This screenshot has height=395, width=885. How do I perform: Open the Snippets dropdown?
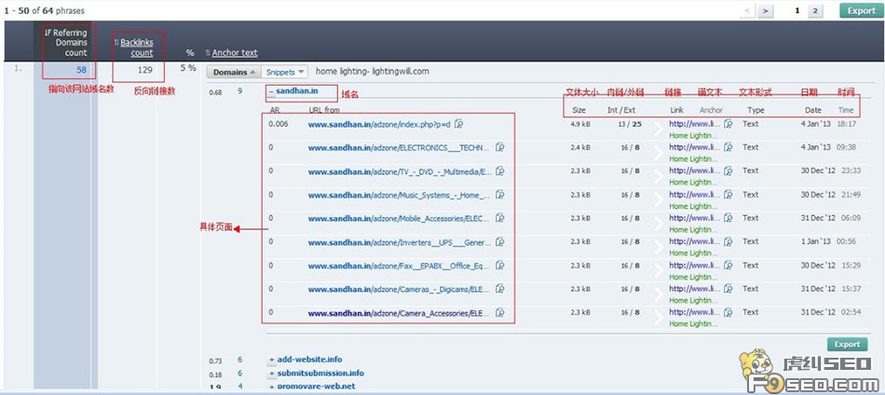click(x=283, y=72)
